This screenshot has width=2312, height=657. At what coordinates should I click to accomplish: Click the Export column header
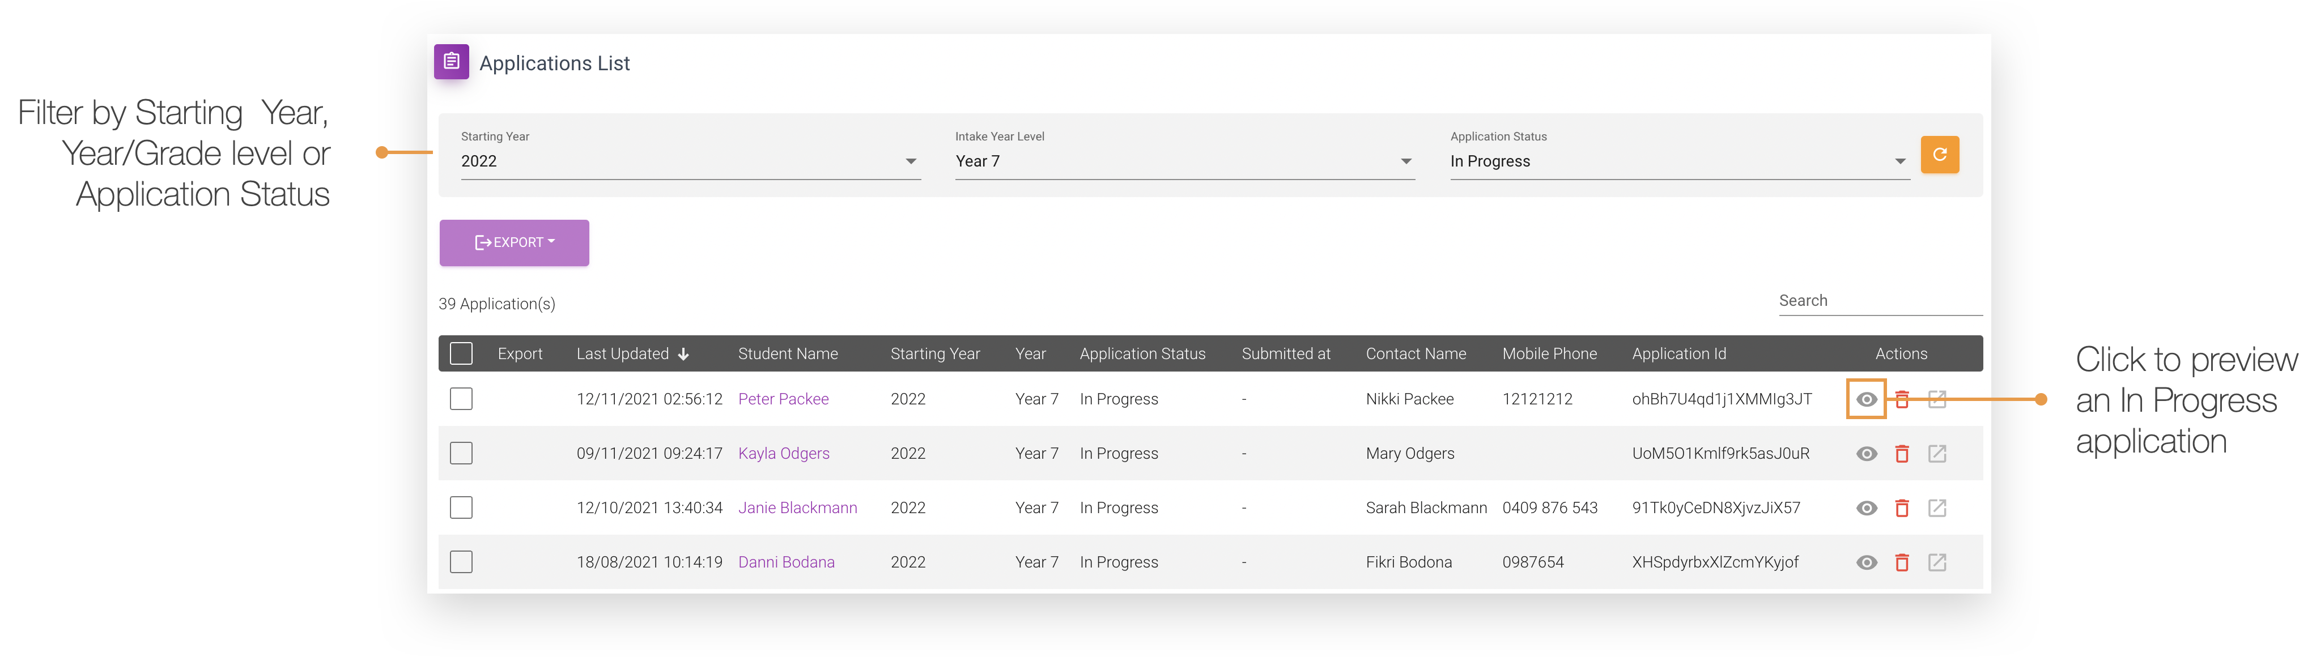520,353
